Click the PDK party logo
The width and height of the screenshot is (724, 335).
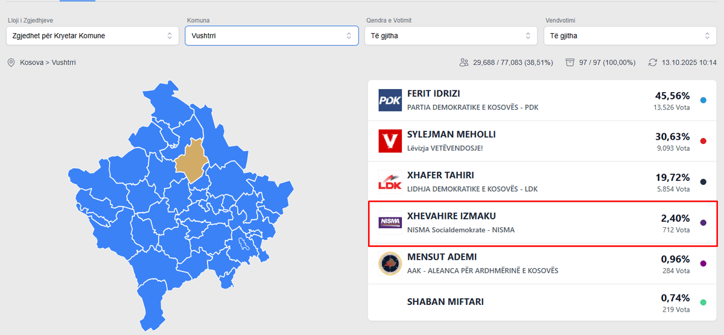390,101
